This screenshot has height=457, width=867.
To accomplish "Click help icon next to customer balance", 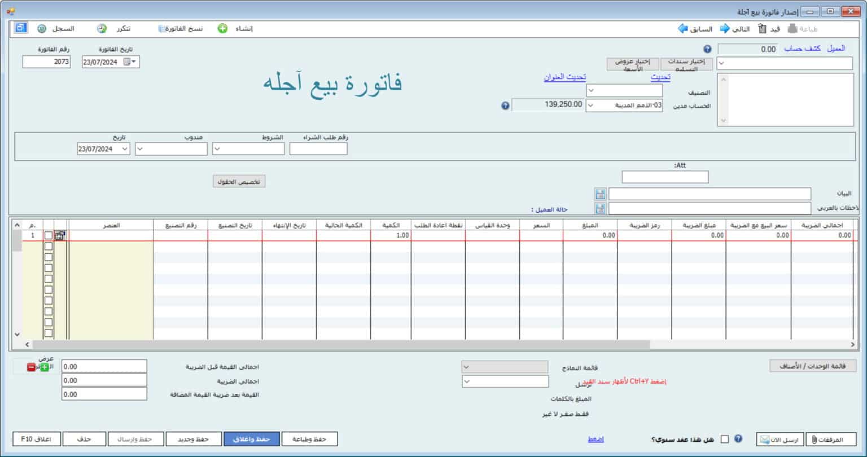I will 707,49.
